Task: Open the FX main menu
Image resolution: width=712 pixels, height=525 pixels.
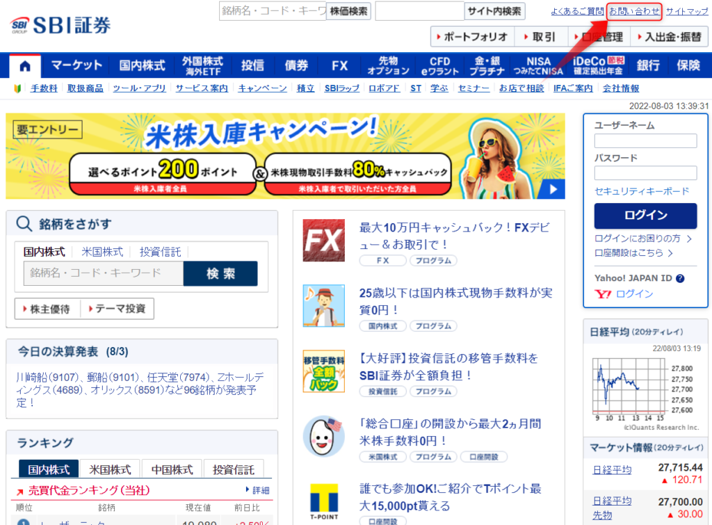Action: (x=339, y=66)
